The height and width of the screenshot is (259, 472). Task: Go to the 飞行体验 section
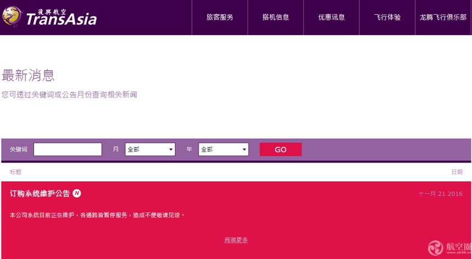click(x=387, y=18)
